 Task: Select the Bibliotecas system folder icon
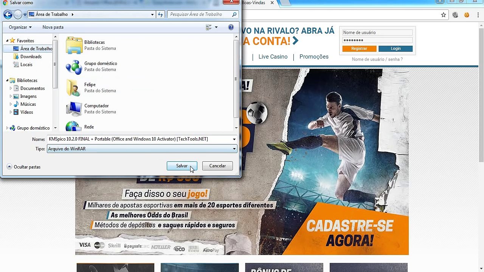point(74,45)
